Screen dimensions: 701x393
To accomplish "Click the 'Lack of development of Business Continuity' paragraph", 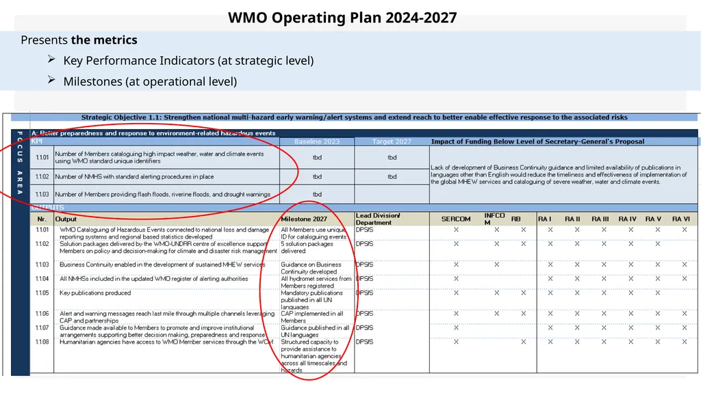I will [559, 174].
